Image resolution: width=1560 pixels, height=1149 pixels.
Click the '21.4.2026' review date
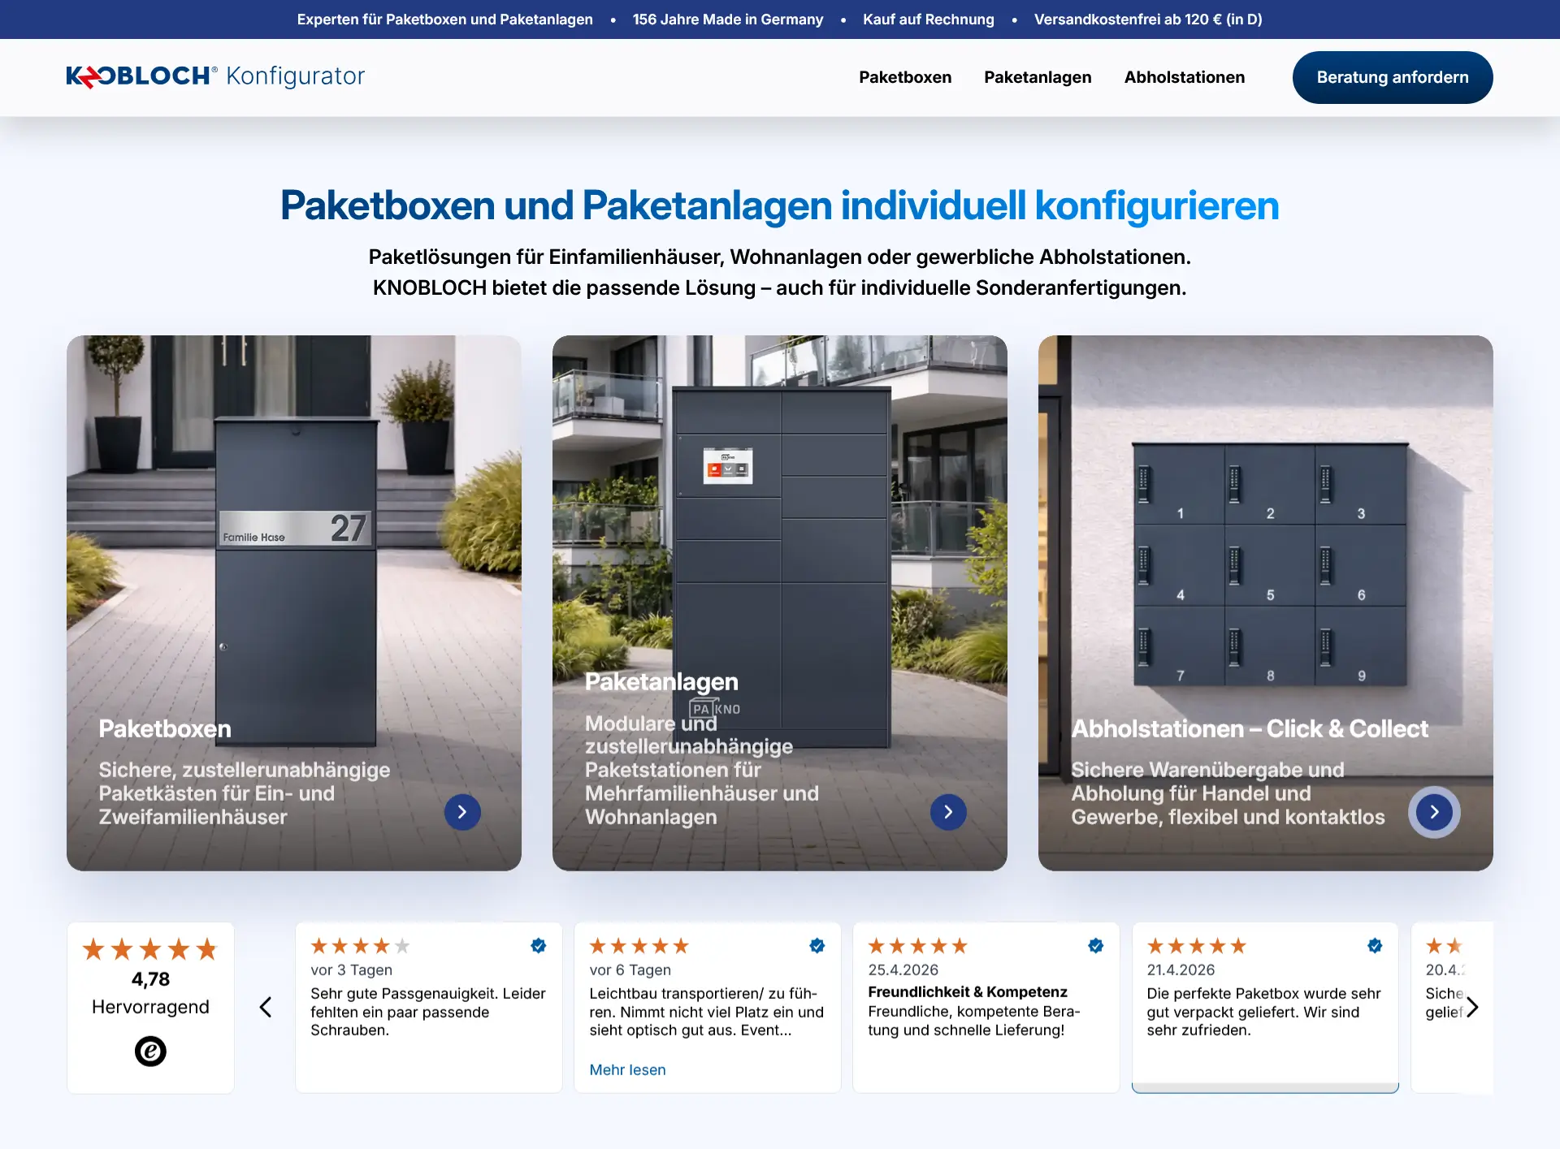pyautogui.click(x=1181, y=970)
